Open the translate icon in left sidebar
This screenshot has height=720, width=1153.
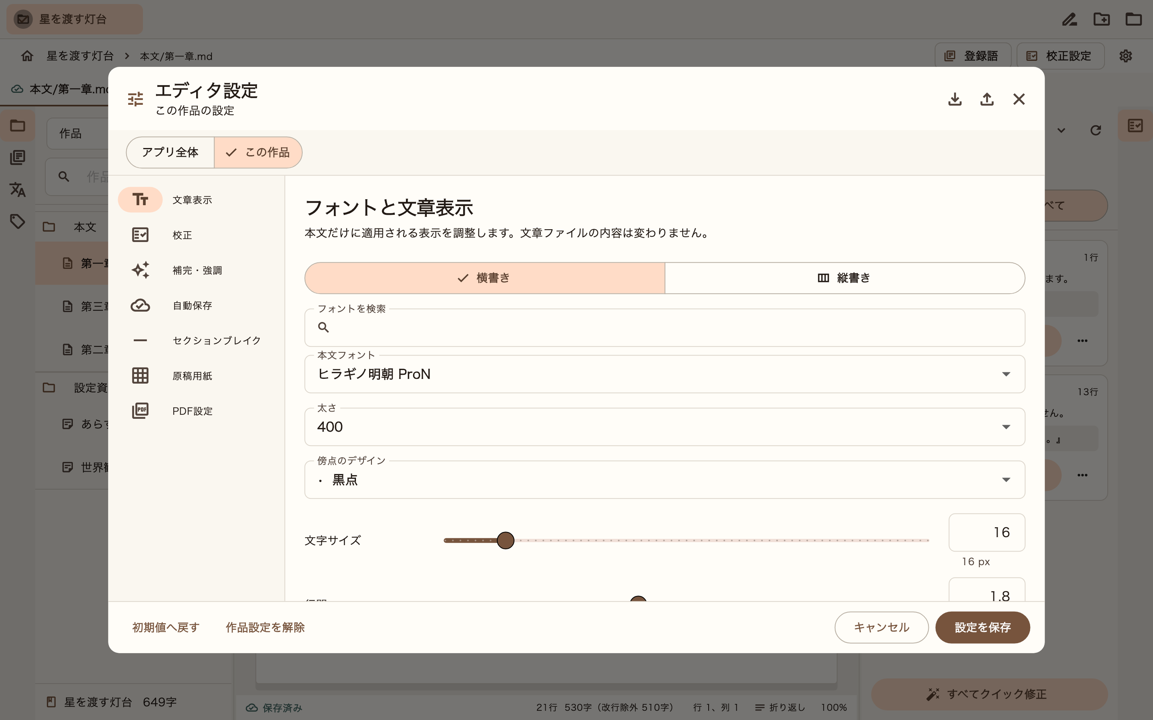pyautogui.click(x=18, y=190)
